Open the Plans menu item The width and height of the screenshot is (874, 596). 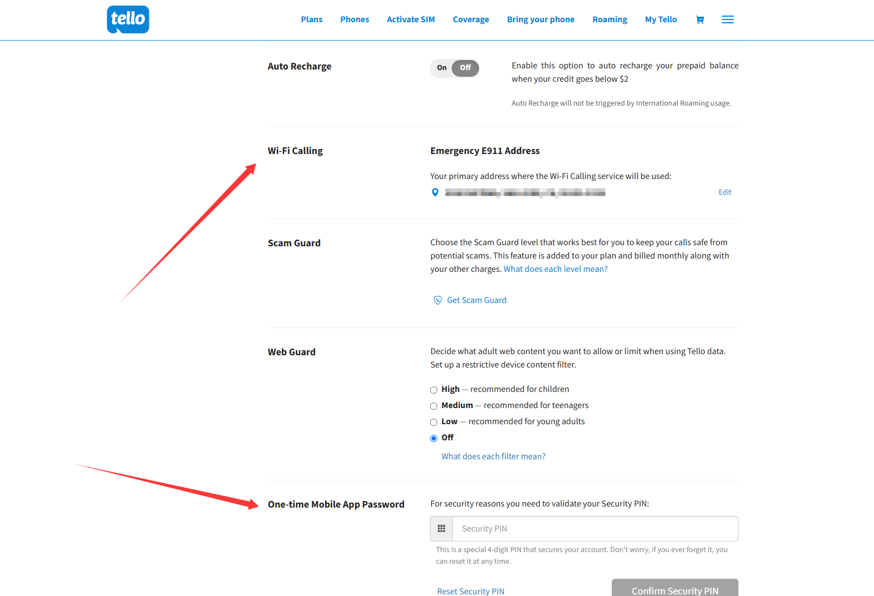coord(311,19)
